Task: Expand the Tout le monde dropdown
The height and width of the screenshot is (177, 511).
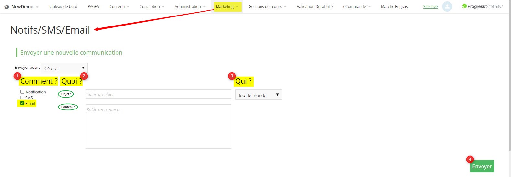Action: tap(258, 95)
